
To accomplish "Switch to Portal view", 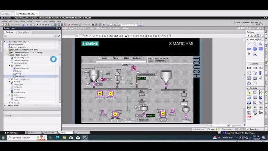I will click(11, 133).
